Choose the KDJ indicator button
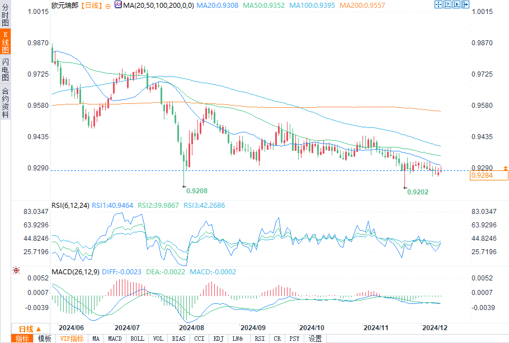509x343 pixels. tap(218, 339)
